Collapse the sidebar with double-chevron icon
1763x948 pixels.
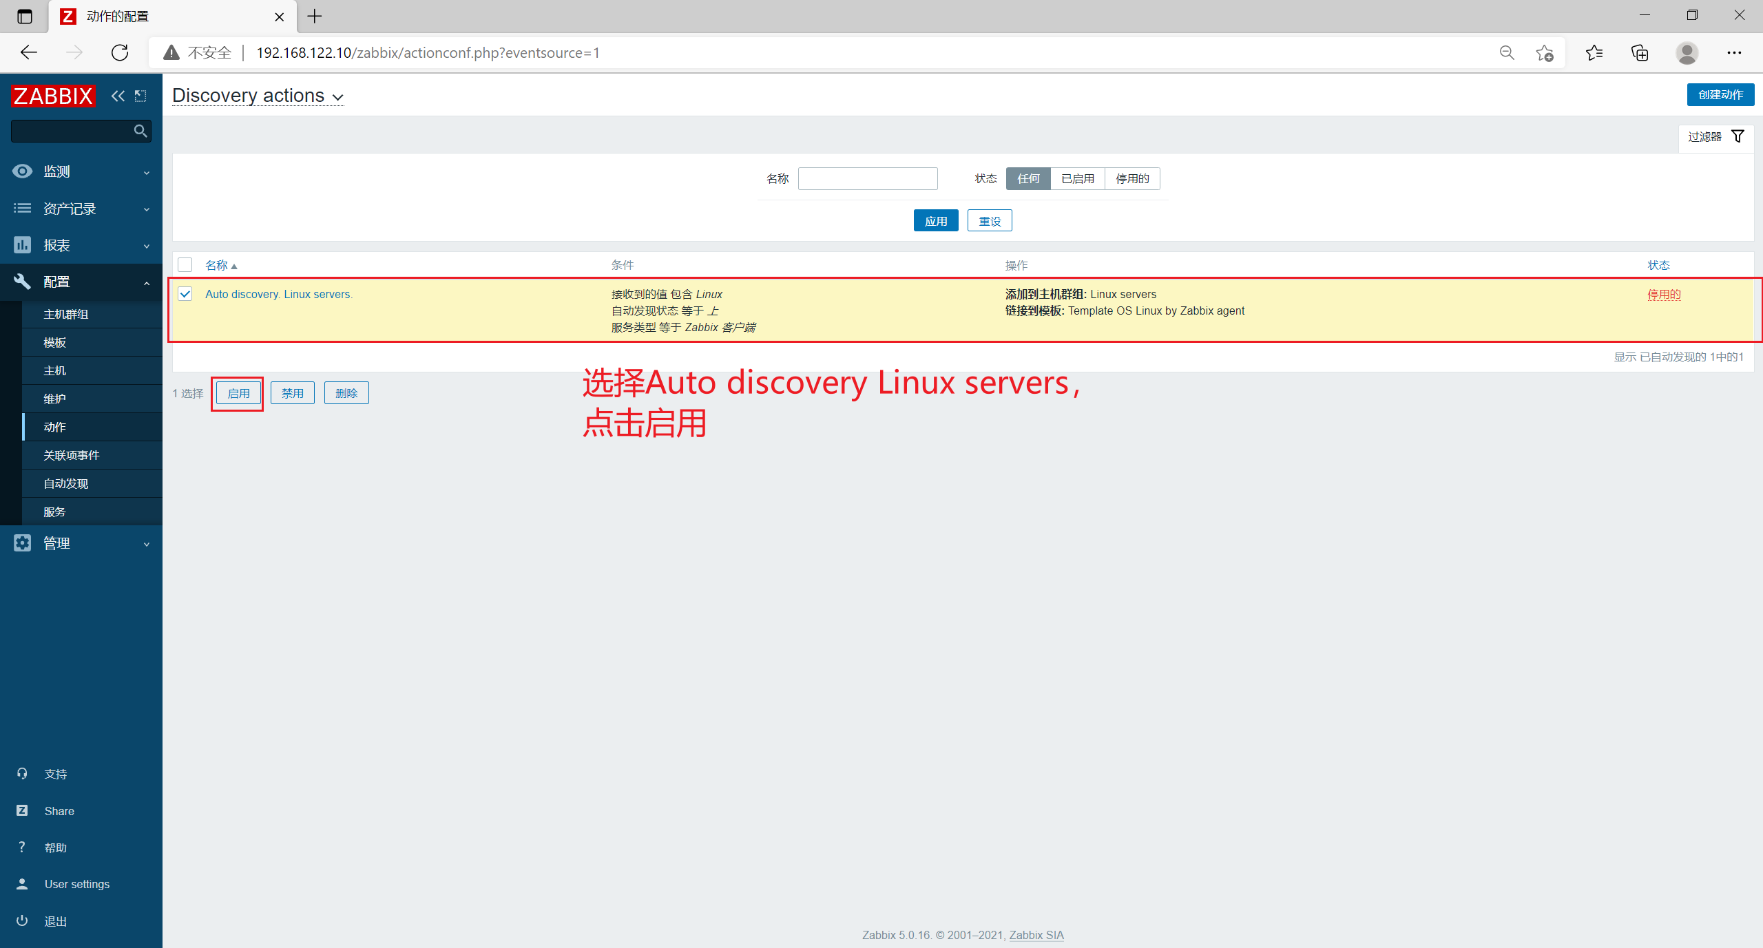[x=118, y=96]
